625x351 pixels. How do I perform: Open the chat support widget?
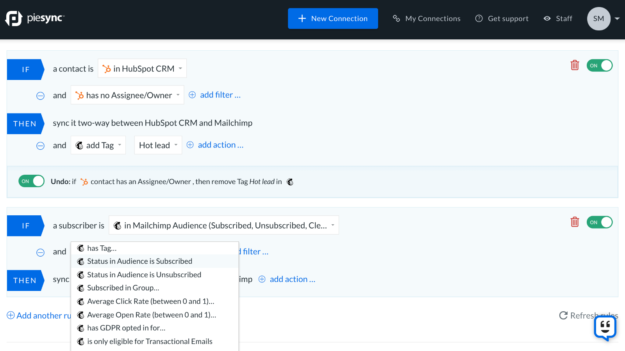(x=605, y=328)
